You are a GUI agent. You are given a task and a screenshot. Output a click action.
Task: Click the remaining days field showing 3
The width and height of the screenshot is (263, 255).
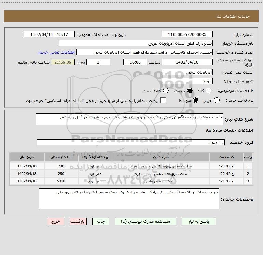[98, 62]
